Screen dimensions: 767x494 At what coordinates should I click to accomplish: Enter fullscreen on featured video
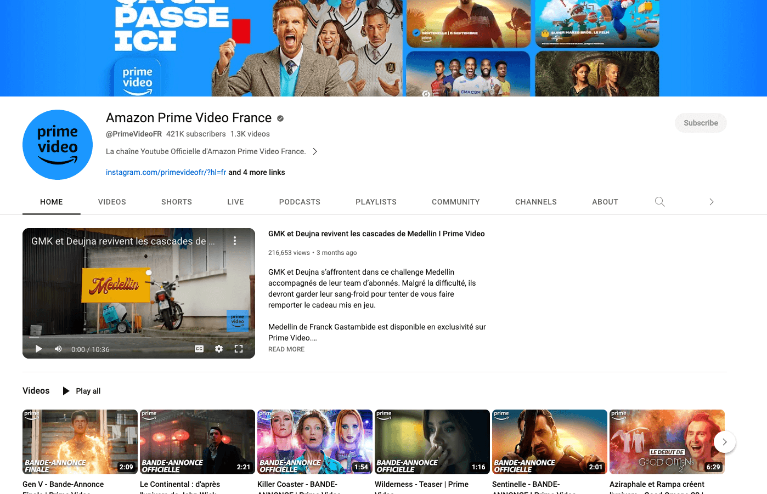pos(239,349)
